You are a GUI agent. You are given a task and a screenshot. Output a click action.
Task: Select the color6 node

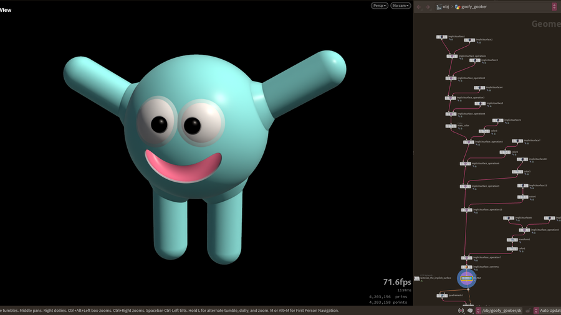click(x=523, y=197)
